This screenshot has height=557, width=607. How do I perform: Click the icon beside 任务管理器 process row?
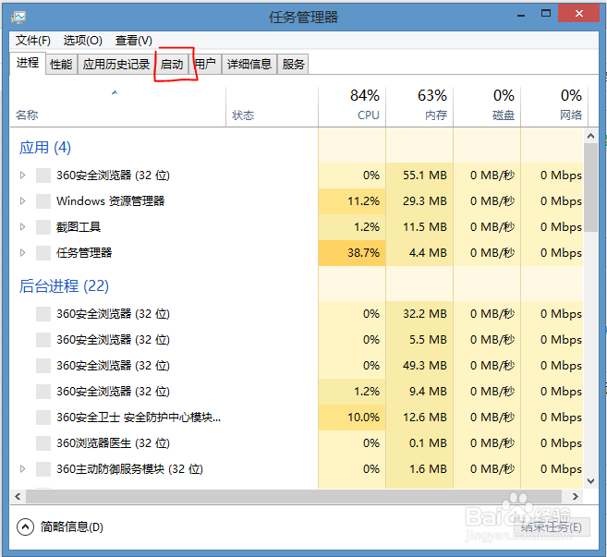coord(43,253)
